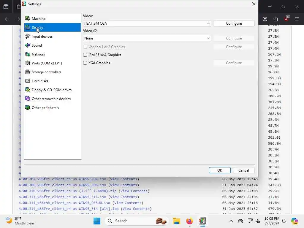Enable the XGA Graphics checkbox
Viewport: 304px width, 228px height.
point(85,63)
